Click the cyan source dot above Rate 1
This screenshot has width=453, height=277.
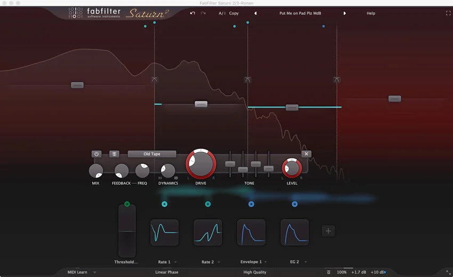[164, 204]
